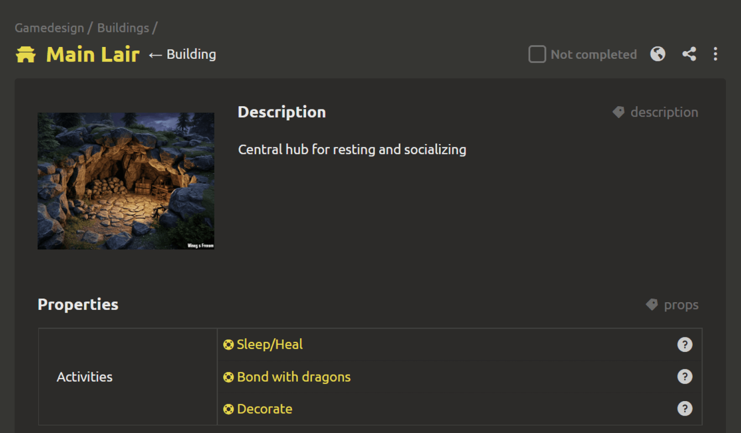This screenshot has height=433, width=741.
Task: Click the Main Lair building house icon
Action: click(x=26, y=54)
